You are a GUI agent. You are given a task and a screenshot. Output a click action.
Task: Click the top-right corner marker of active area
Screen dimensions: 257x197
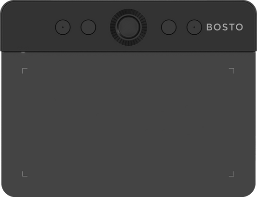click(x=231, y=71)
